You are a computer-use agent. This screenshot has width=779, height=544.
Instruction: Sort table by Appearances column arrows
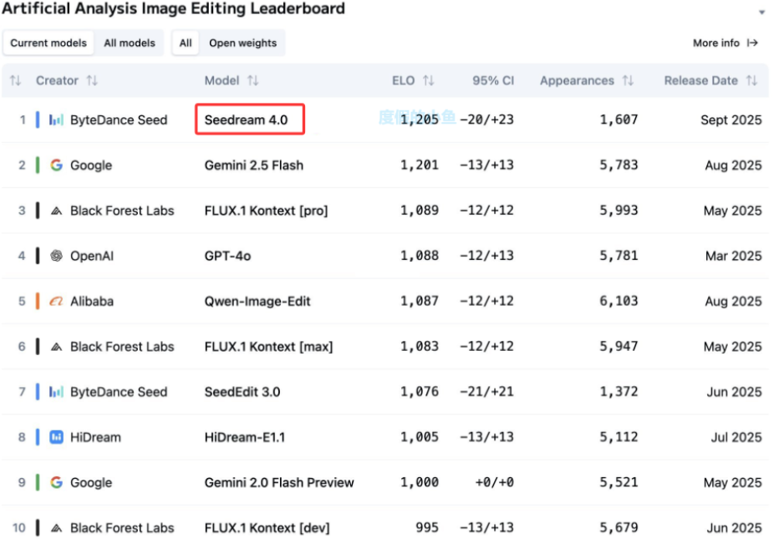click(x=628, y=80)
